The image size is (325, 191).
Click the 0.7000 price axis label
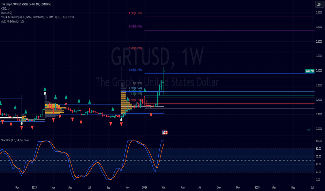click(x=319, y=27)
